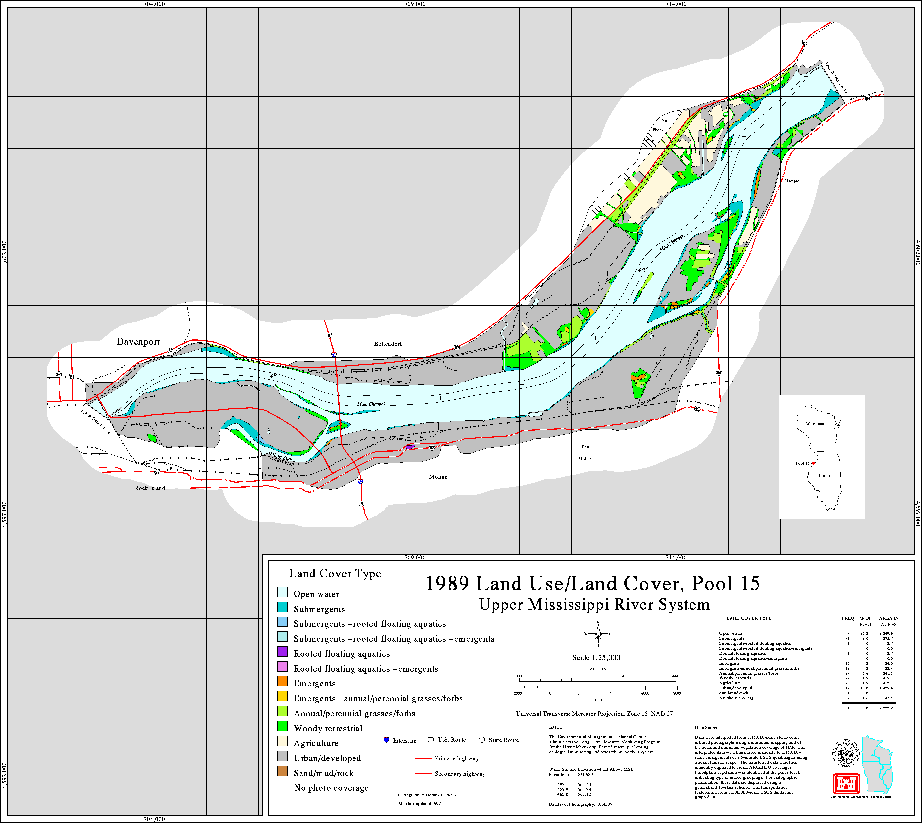Select the Open water legend swatch
This screenshot has height=823, width=922.
(x=283, y=592)
